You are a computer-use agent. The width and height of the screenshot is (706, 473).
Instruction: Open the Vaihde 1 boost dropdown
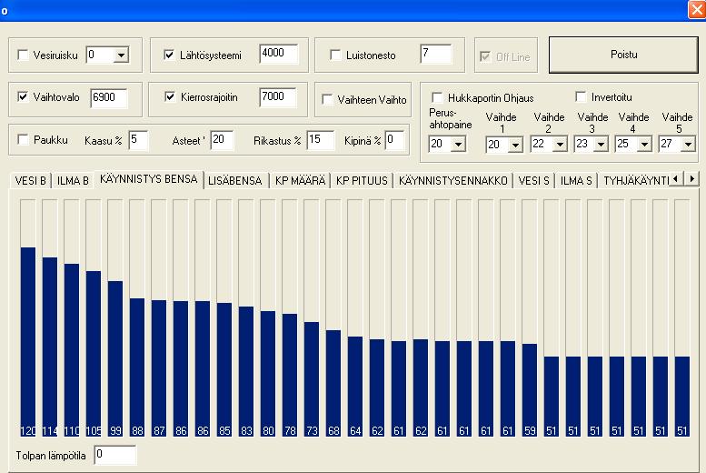click(x=515, y=145)
